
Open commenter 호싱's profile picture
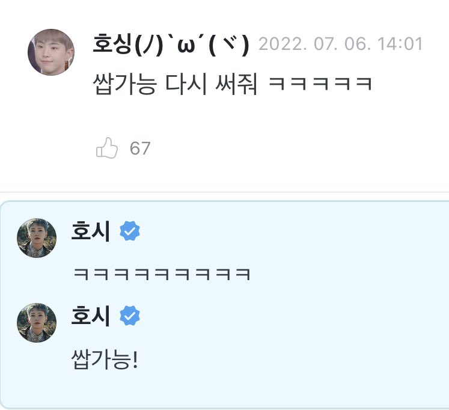pyautogui.click(x=51, y=52)
